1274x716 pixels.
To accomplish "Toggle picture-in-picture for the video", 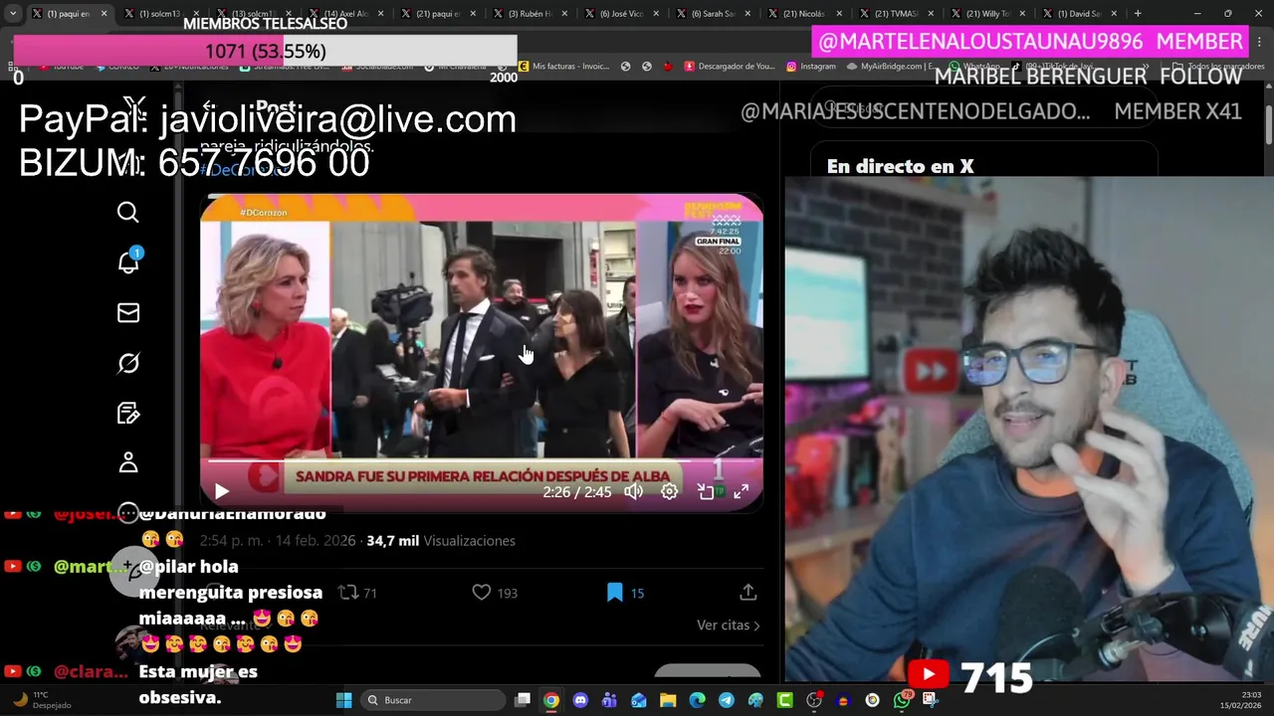I will [706, 491].
